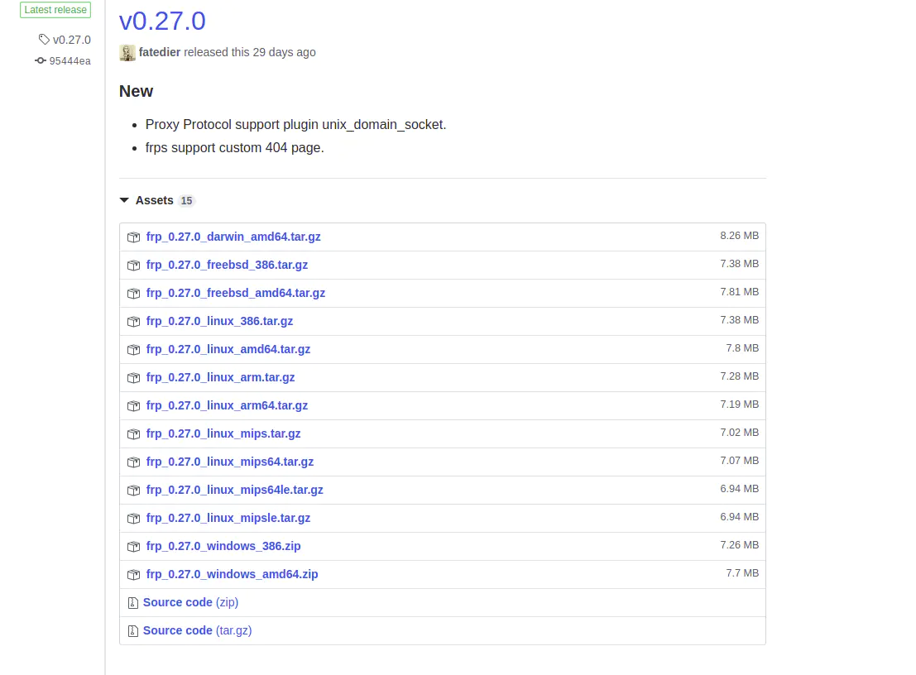Click the released this 29 days ago text

click(249, 52)
